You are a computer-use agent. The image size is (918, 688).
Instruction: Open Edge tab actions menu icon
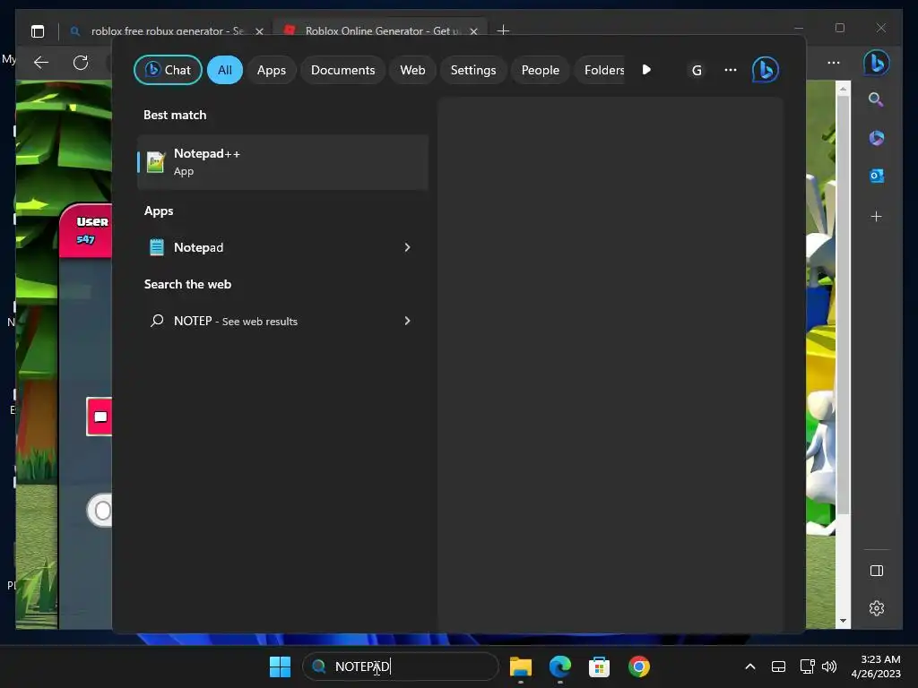(x=38, y=31)
